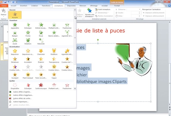Select the Apparaître entrance animation
Image resolution: width=171 pixels, height=116 pixels.
tap(15, 26)
